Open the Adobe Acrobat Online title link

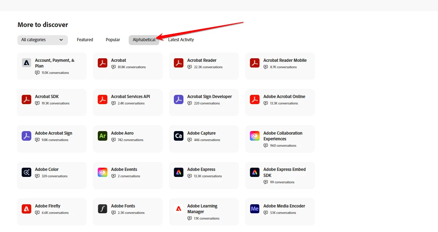[284, 97]
